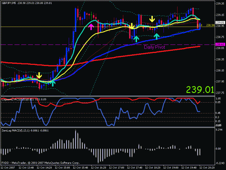Click the 12 Oct 17:00 time label

pos(116,167)
